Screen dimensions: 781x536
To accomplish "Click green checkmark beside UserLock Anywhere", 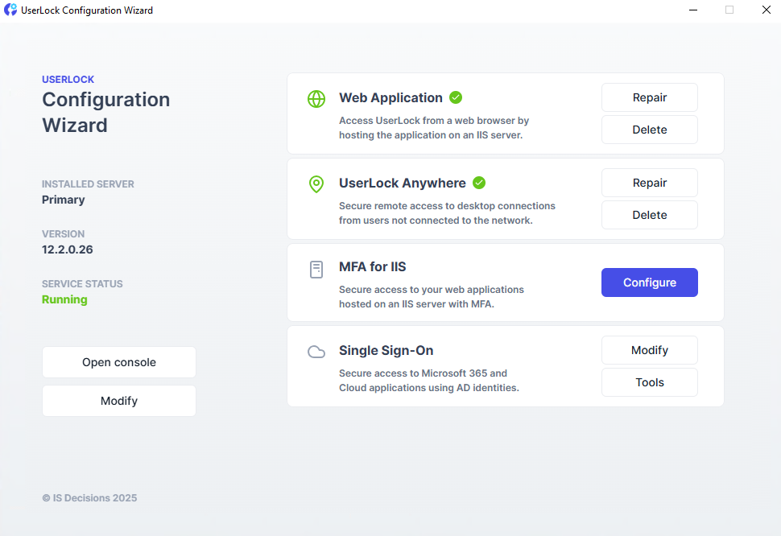I will 479,183.
